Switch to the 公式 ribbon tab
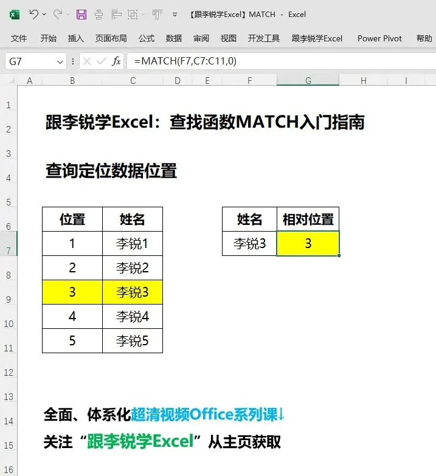This screenshot has height=476, width=436. (147, 38)
